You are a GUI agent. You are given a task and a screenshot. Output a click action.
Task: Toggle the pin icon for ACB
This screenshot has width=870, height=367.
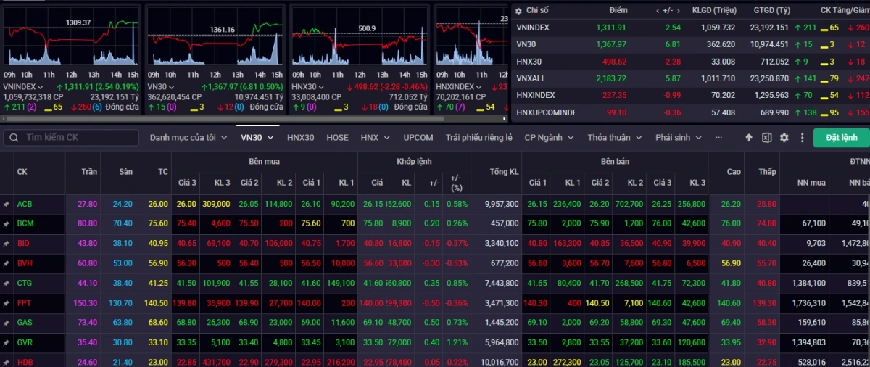tap(7, 204)
